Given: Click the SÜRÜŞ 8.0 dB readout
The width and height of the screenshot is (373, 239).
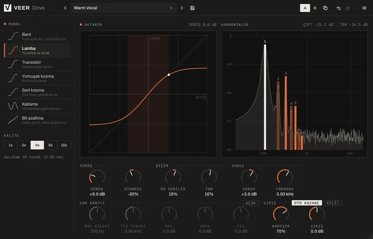Looking at the screenshot, I should pyautogui.click(x=203, y=24).
